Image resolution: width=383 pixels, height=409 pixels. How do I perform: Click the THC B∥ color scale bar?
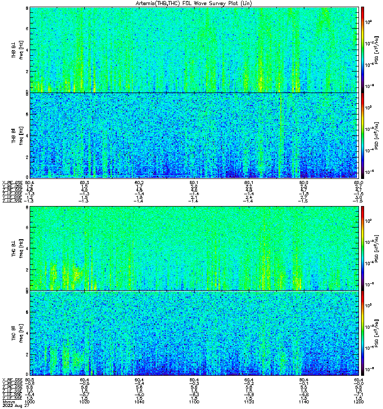coord(363,333)
